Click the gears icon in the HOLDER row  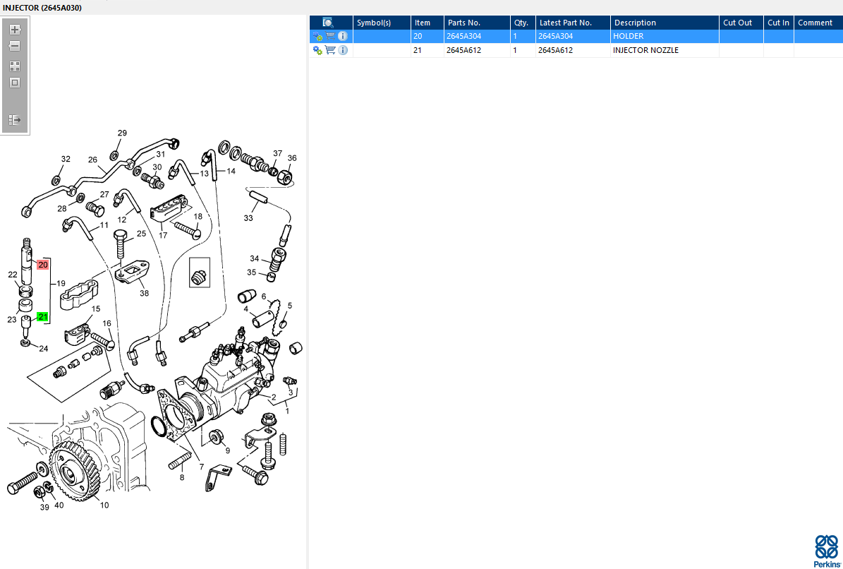317,37
